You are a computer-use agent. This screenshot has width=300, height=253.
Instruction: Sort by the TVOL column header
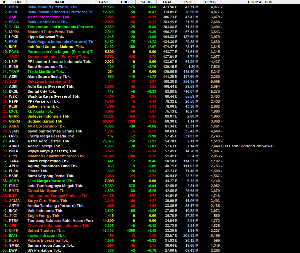189,2
